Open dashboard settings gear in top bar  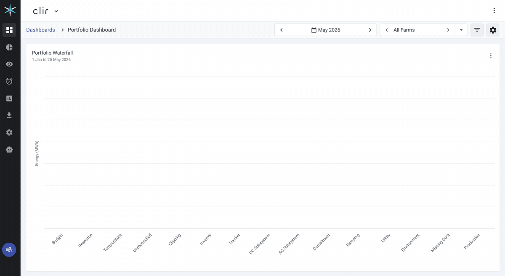point(493,30)
